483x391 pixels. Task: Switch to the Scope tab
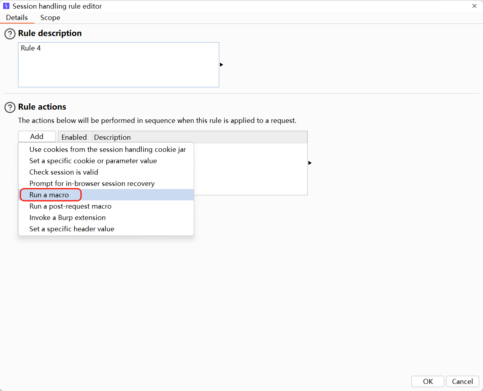click(x=50, y=18)
